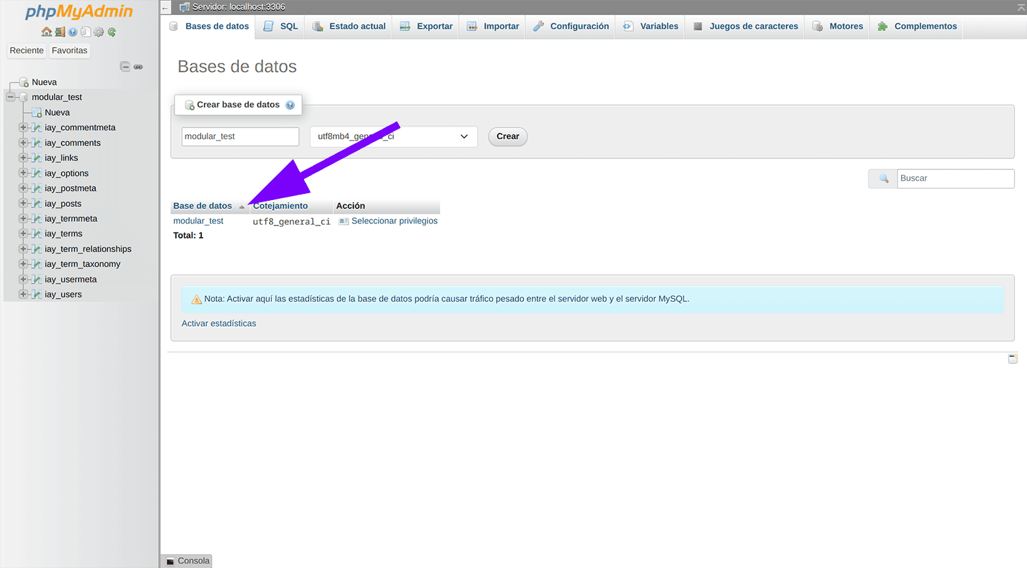
Task: Open phpMyAdmin documentation help icon in sidebar
Action: (73, 32)
